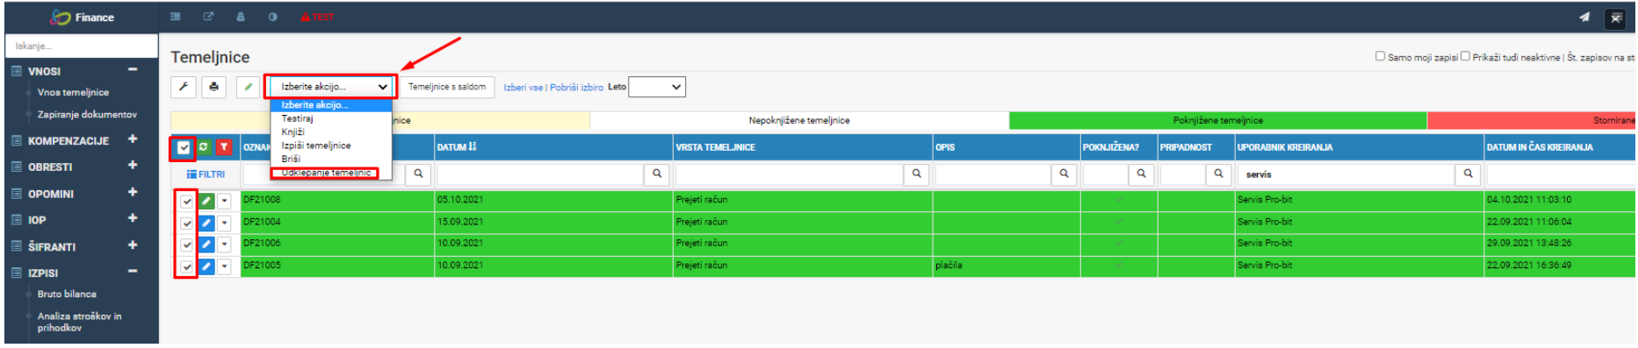The width and height of the screenshot is (1638, 348).
Task: Select 'Knjiži' from action list
Action: tap(330, 131)
